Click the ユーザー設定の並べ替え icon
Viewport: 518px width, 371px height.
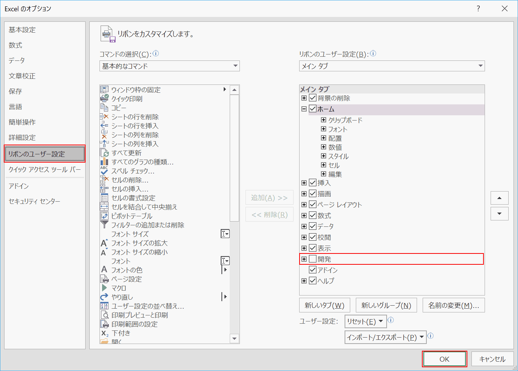coord(104,306)
